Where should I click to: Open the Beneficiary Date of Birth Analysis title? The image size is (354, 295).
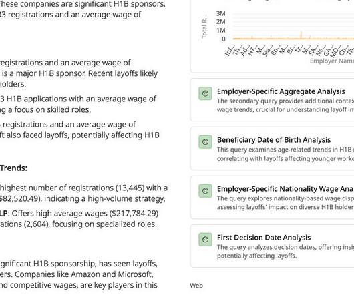(274, 140)
